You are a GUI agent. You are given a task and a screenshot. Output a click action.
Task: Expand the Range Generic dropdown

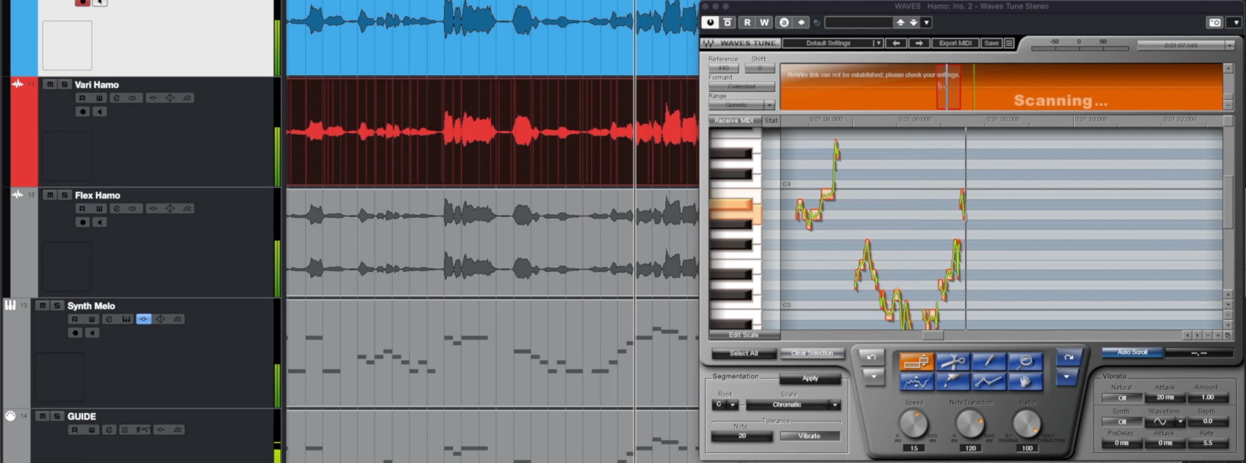tap(742, 105)
